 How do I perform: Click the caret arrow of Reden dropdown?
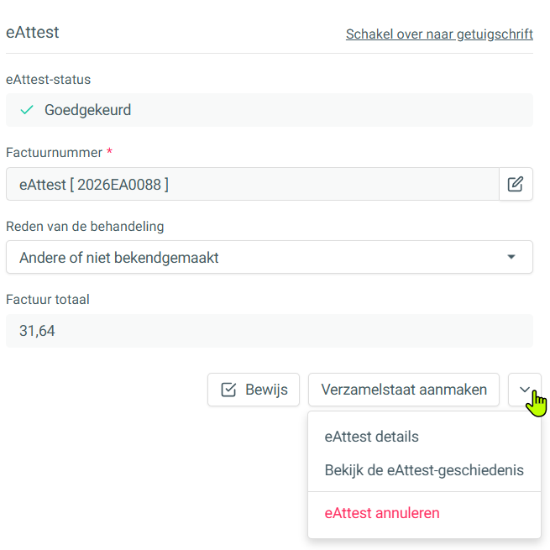pyautogui.click(x=511, y=257)
